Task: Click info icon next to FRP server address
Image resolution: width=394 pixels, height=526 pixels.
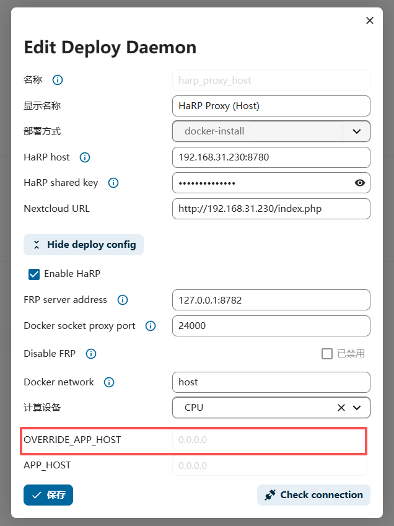Action: 123,300
